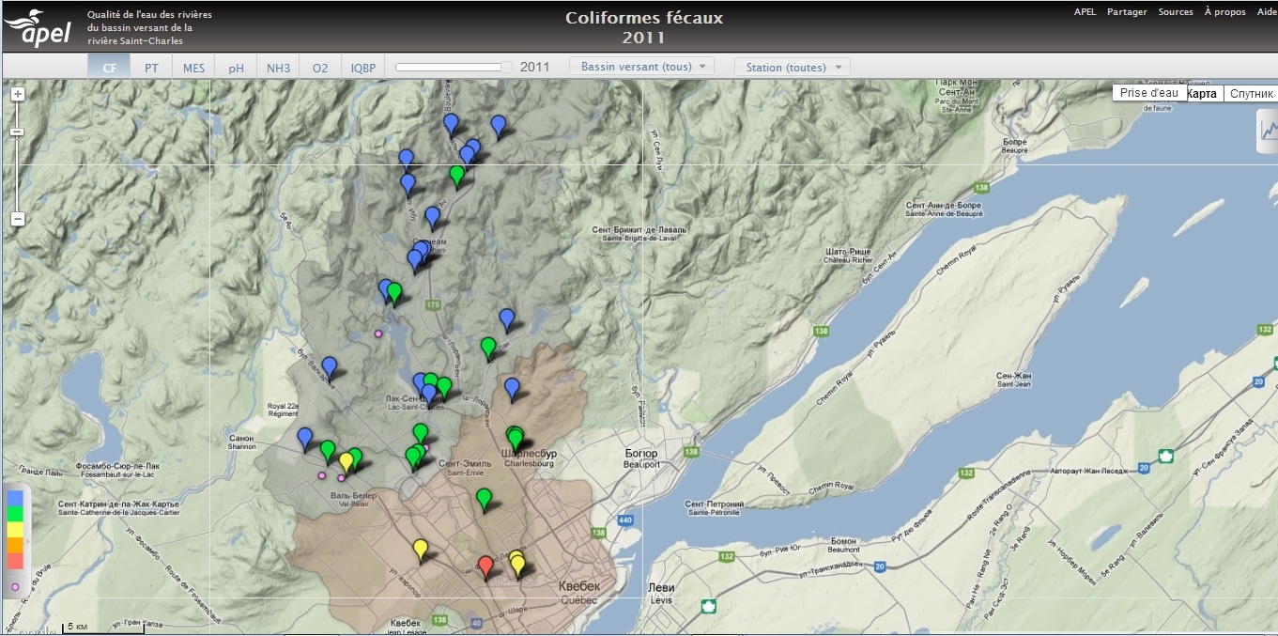
Task: Switch map to Карта view
Action: point(1204,93)
